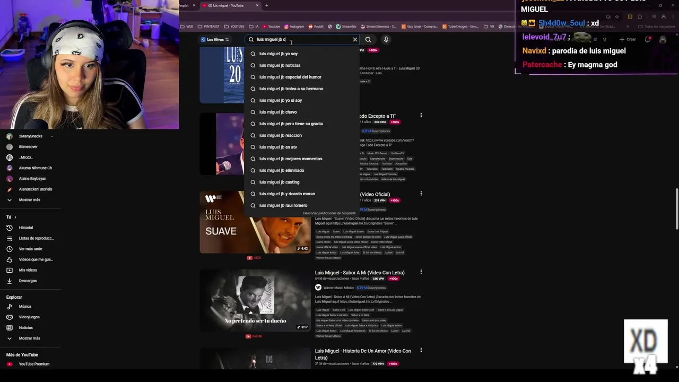Image resolution: width=679 pixels, height=382 pixels.
Task: Choose suggestion luis miguel jb y ricardo moran
Action: coord(302,194)
